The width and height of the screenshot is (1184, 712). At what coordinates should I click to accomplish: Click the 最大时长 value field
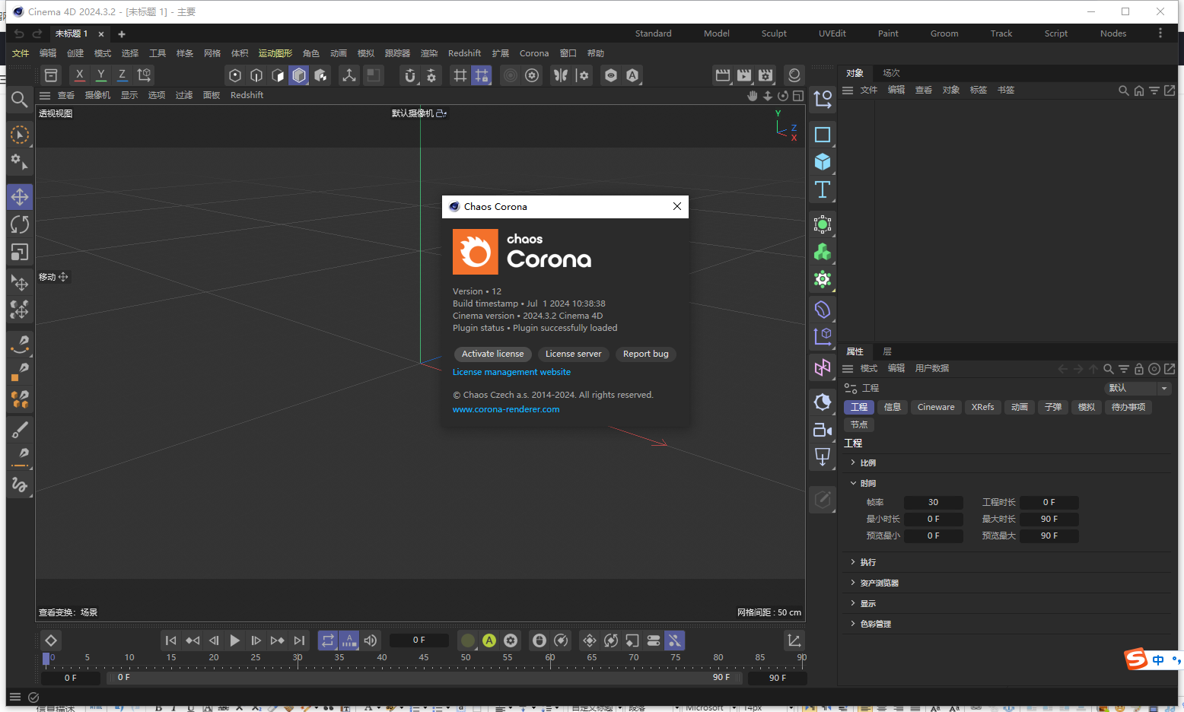(1049, 519)
